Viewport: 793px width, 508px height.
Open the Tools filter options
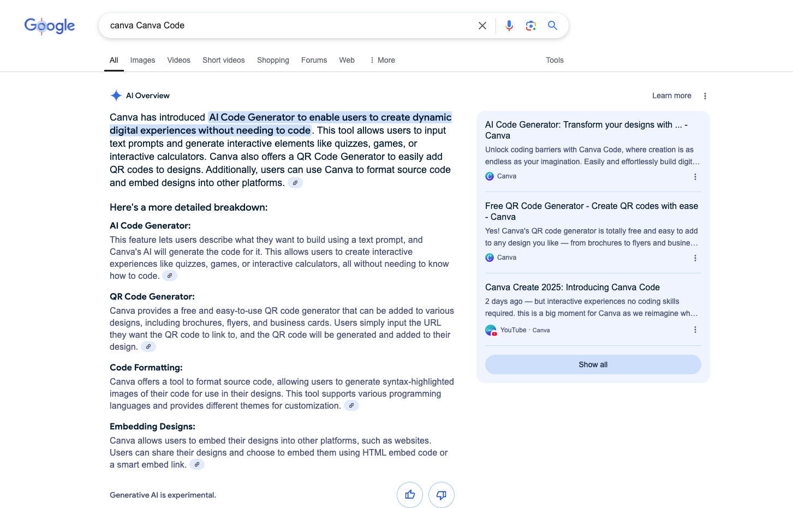point(554,60)
